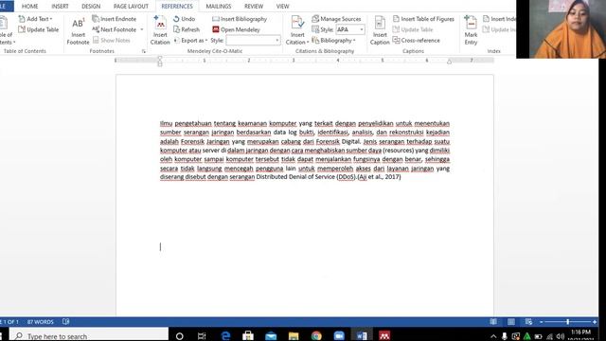606x341 pixels.
Task: Open Microsoft Store from taskbar
Action: 248,335
